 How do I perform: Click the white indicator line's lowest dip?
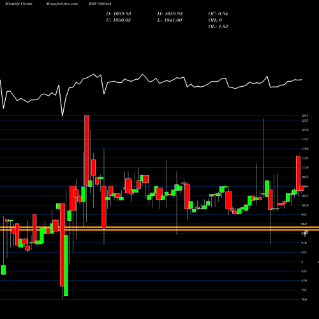pos(63,115)
